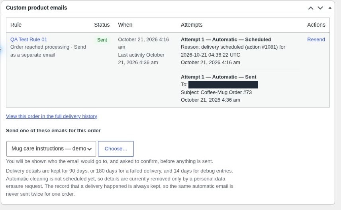Select the Status column header
Viewport: 341px width, 210px height.
click(x=102, y=25)
